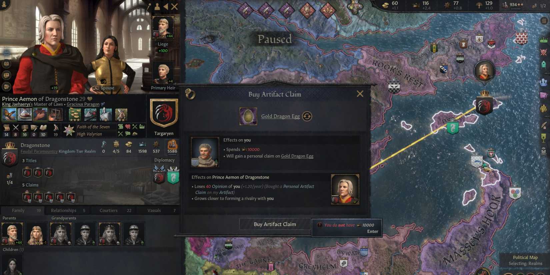550x275 pixels.
Task: Open the Targaryen house coat of arms
Action: click(164, 113)
